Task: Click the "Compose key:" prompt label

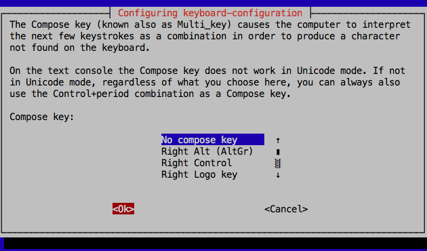Action: tap(41, 117)
